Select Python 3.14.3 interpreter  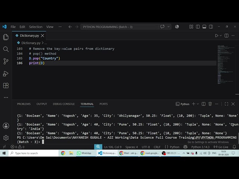pos(200,147)
